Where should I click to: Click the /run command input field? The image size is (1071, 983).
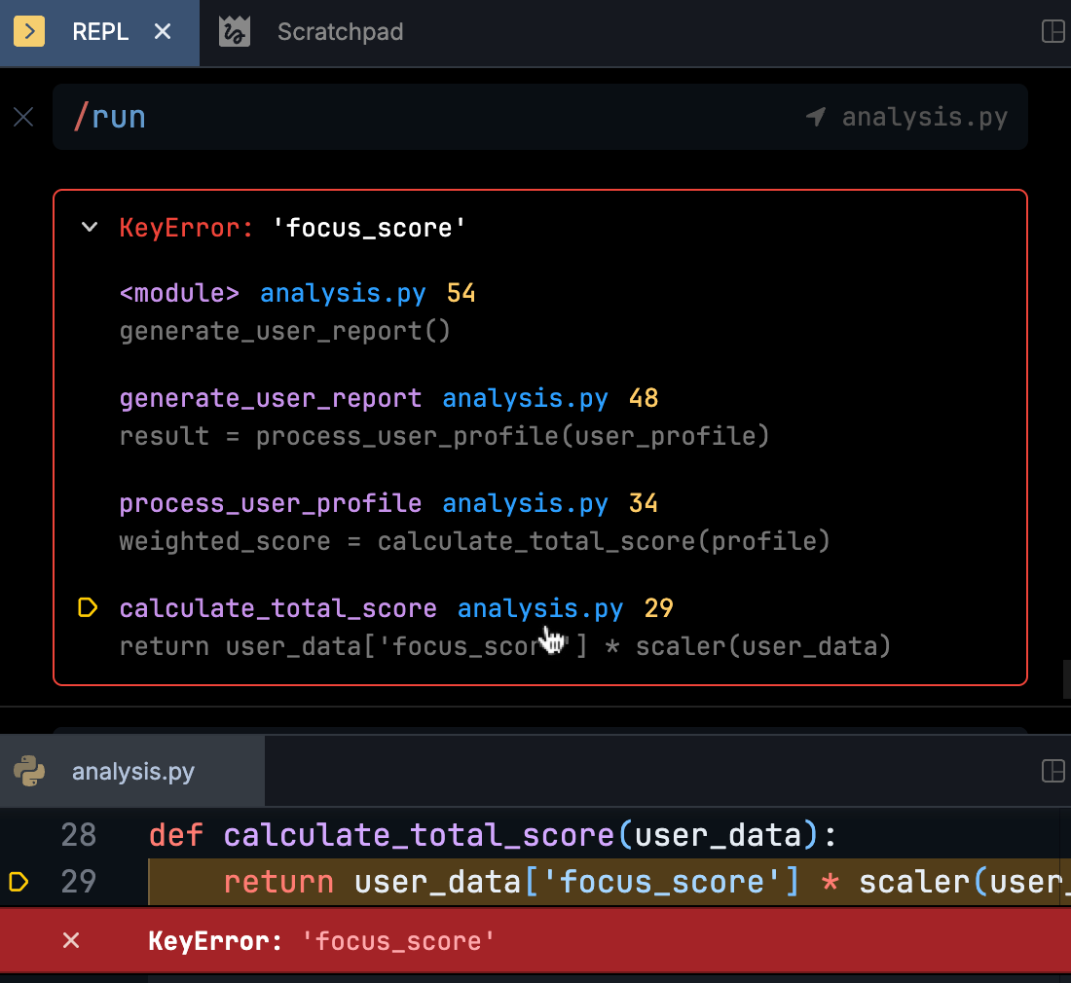tap(539, 117)
